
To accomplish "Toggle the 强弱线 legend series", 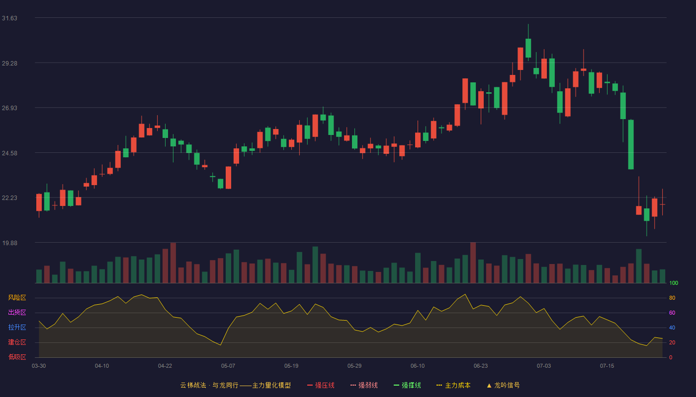I will coord(364,385).
